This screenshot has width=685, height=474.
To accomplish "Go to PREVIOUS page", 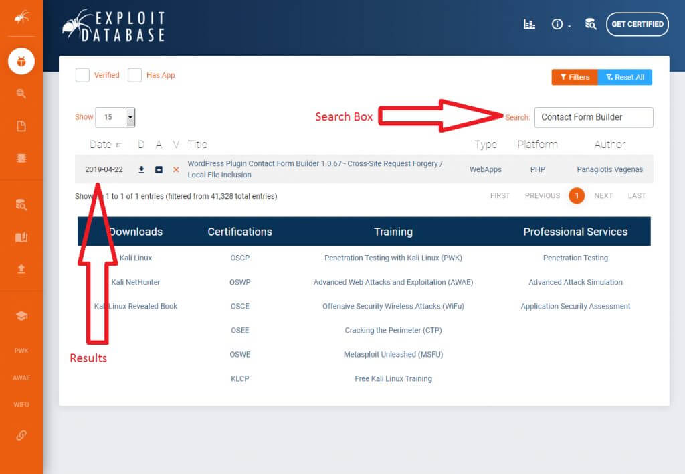I will 542,195.
